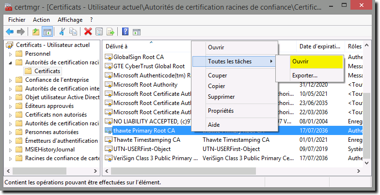Click certificate icon of UTN-USERFirst-Object
The image size is (380, 195).
click(109, 149)
